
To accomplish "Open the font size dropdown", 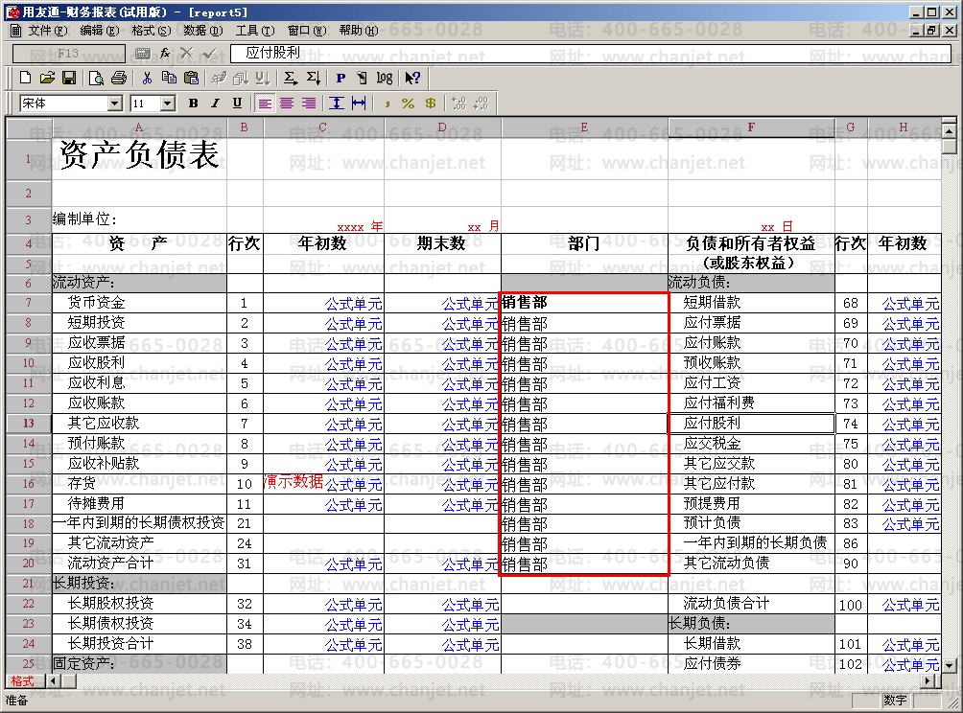I will [x=168, y=103].
